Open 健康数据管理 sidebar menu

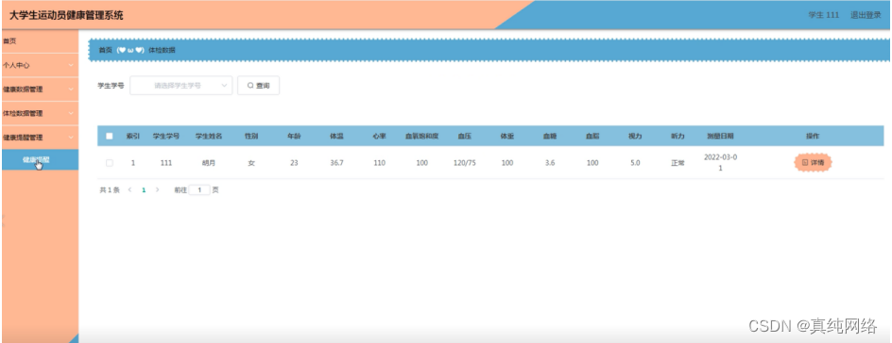click(40, 90)
